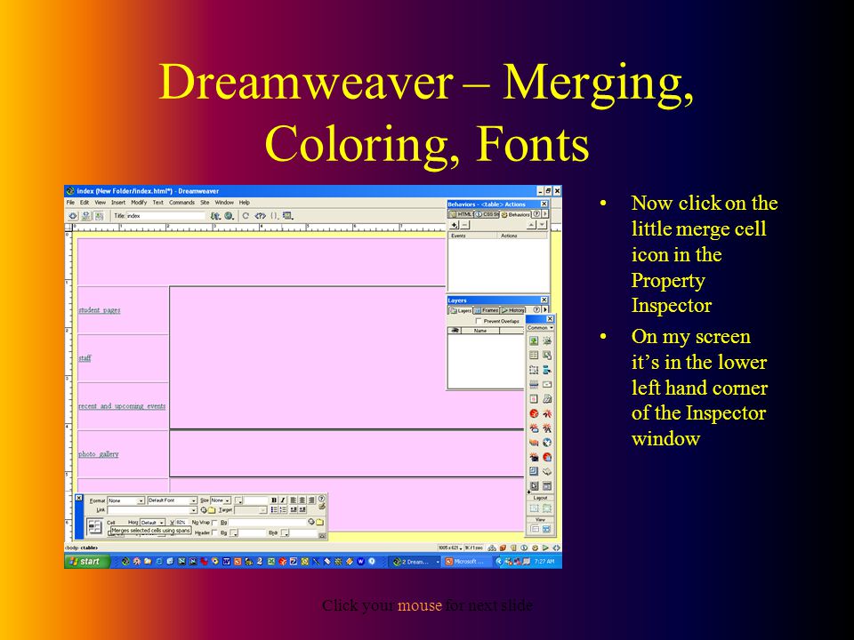Switch to the History tab

(512, 310)
